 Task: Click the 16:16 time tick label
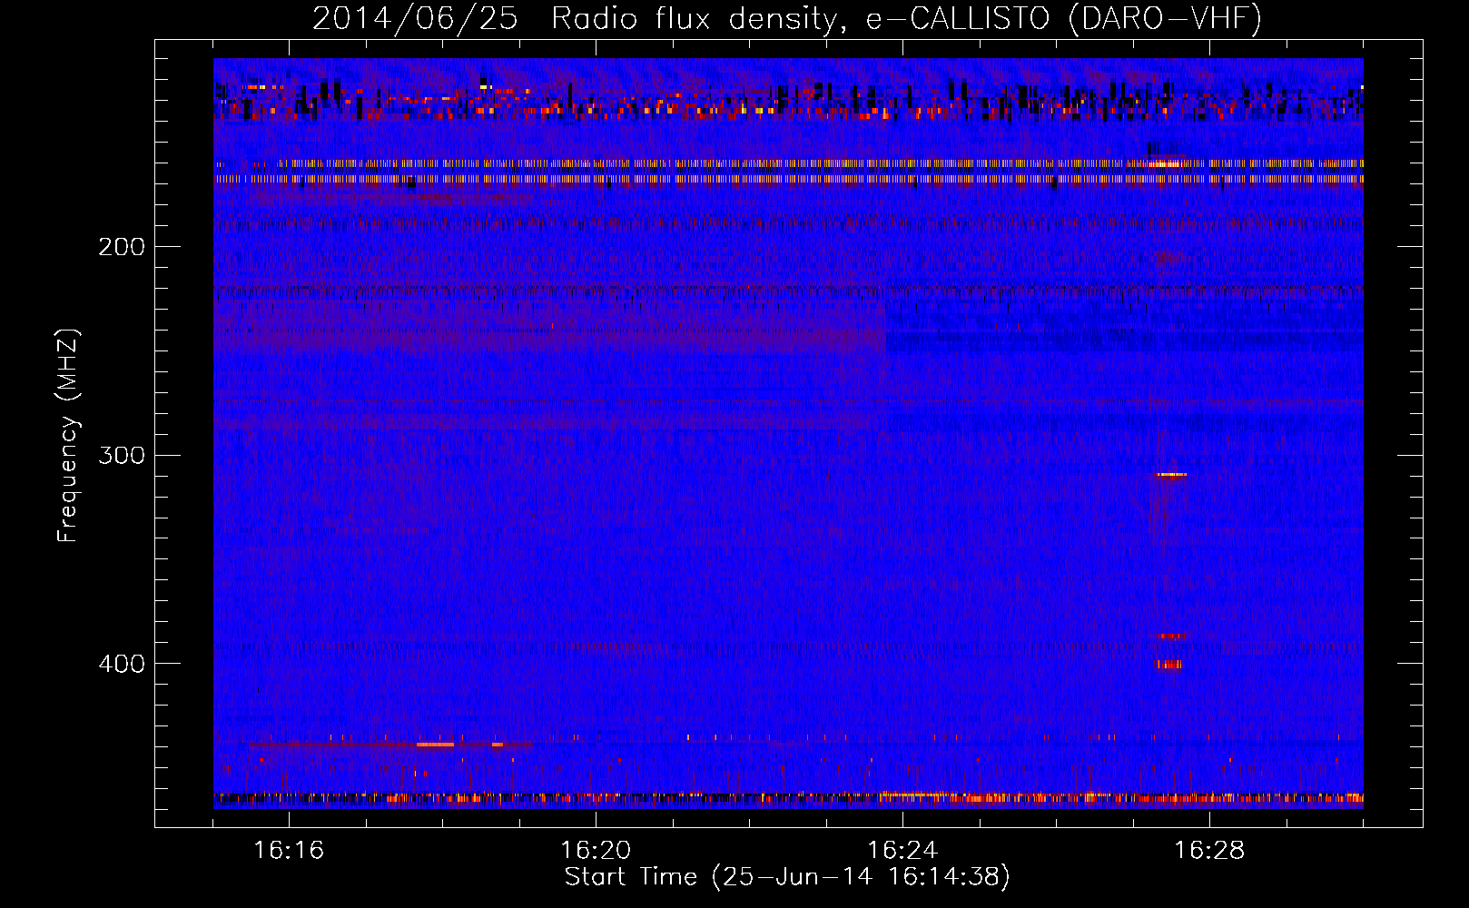pyautogui.click(x=289, y=851)
